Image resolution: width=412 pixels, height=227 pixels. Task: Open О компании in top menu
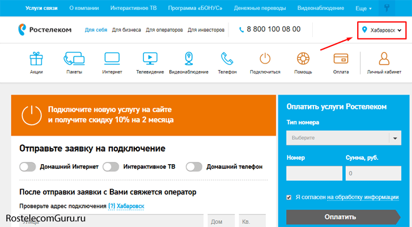point(84,8)
